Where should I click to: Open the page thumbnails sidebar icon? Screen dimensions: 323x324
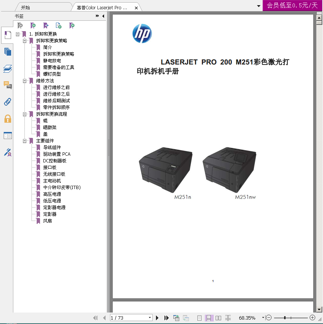(x=8, y=52)
